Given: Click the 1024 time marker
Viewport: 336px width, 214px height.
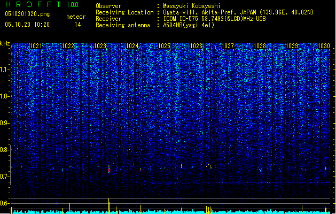Looking at the screenshot, I should [x=132, y=46].
